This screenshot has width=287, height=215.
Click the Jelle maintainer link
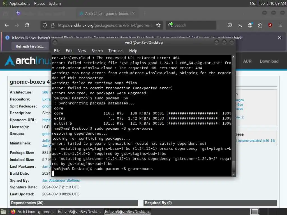pyautogui.click(x=46, y=141)
